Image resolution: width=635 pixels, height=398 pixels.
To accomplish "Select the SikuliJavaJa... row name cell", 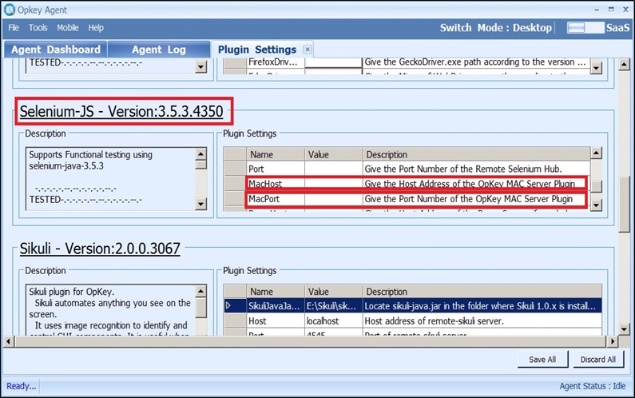I will click(x=276, y=305).
